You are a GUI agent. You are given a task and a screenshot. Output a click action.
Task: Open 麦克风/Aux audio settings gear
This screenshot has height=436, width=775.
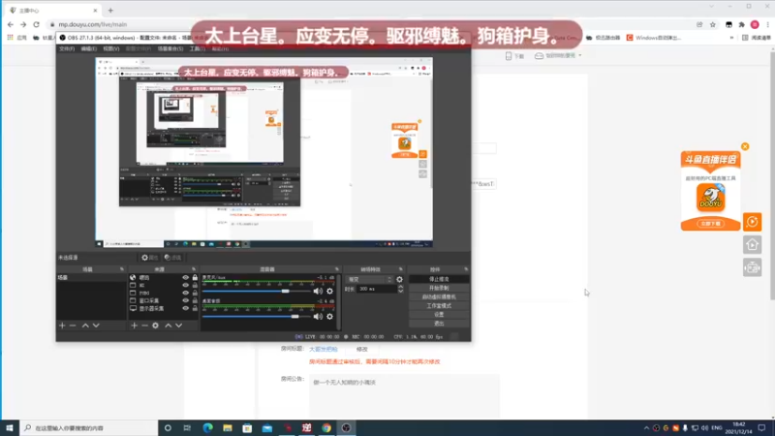(329, 292)
